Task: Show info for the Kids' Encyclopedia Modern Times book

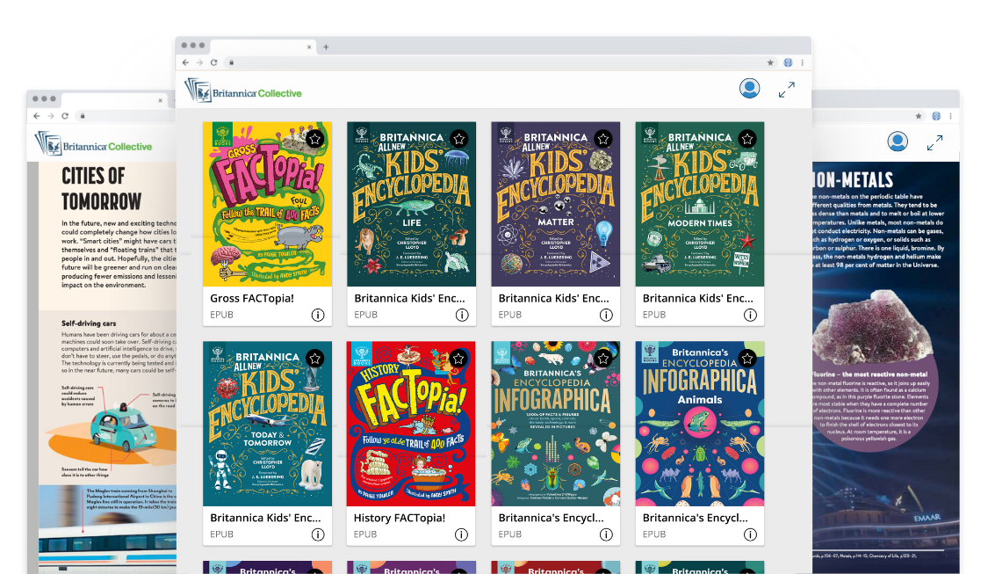Action: pos(750,315)
